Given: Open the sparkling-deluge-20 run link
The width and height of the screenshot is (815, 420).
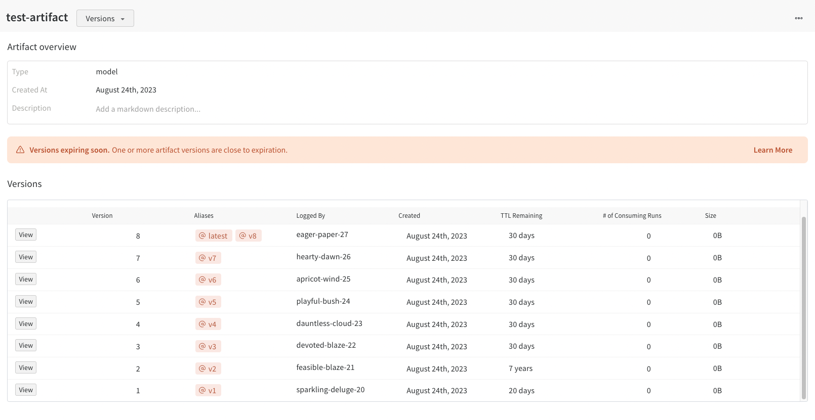Looking at the screenshot, I should point(330,390).
